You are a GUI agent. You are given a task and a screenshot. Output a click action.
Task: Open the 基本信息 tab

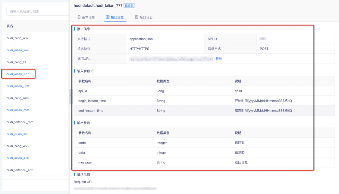(86, 17)
